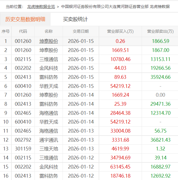Select code 002792 in row 12
The height and width of the screenshot is (180, 178).
(x=23, y=140)
